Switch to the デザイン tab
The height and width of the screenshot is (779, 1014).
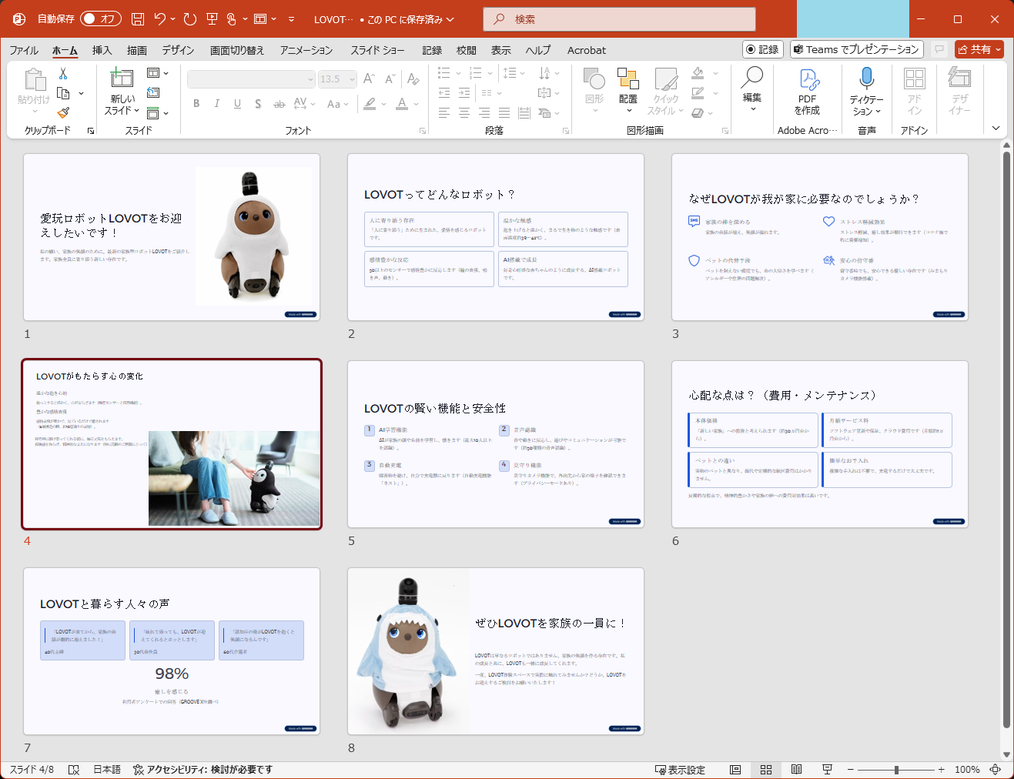(x=178, y=50)
